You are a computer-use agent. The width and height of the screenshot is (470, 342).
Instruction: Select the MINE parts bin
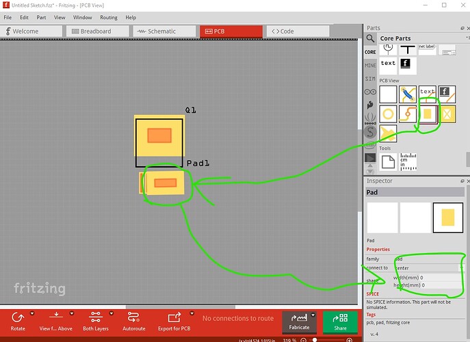coord(370,66)
